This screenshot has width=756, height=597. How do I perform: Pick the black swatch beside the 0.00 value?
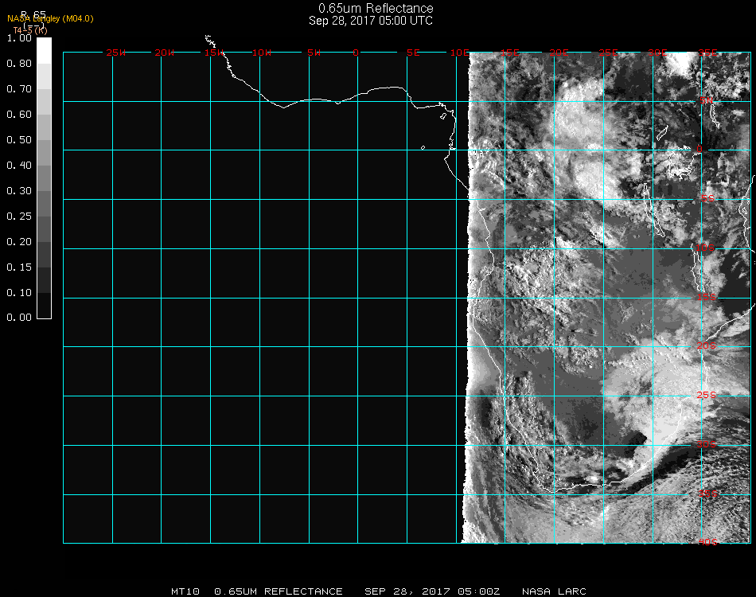[x=44, y=305]
